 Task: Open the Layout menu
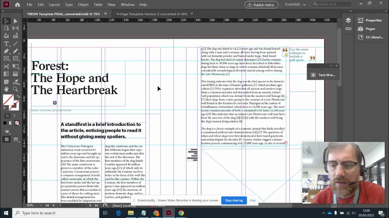tap(54, 5)
